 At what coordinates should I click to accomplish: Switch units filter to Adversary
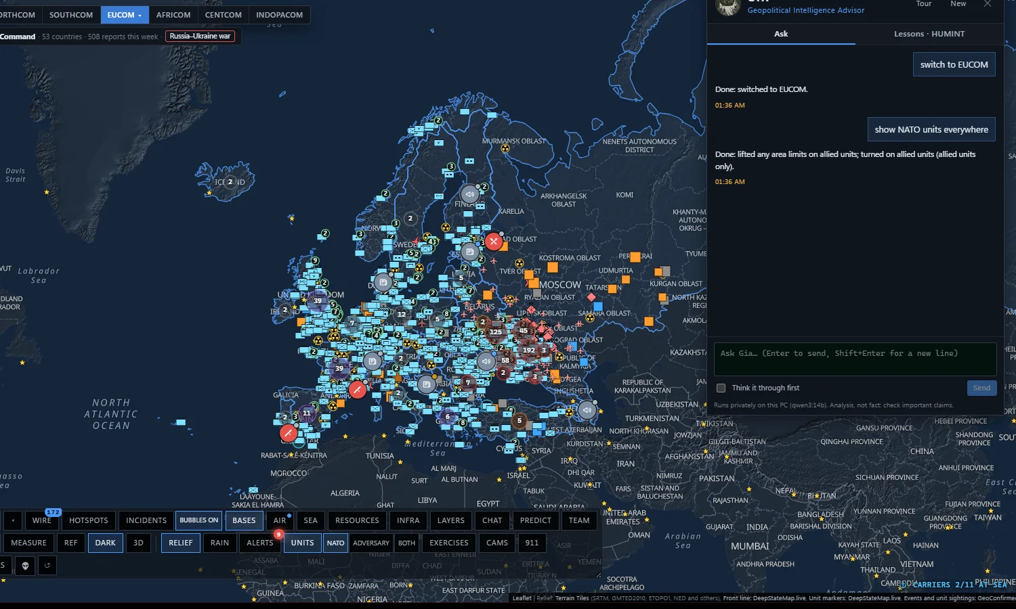371,543
